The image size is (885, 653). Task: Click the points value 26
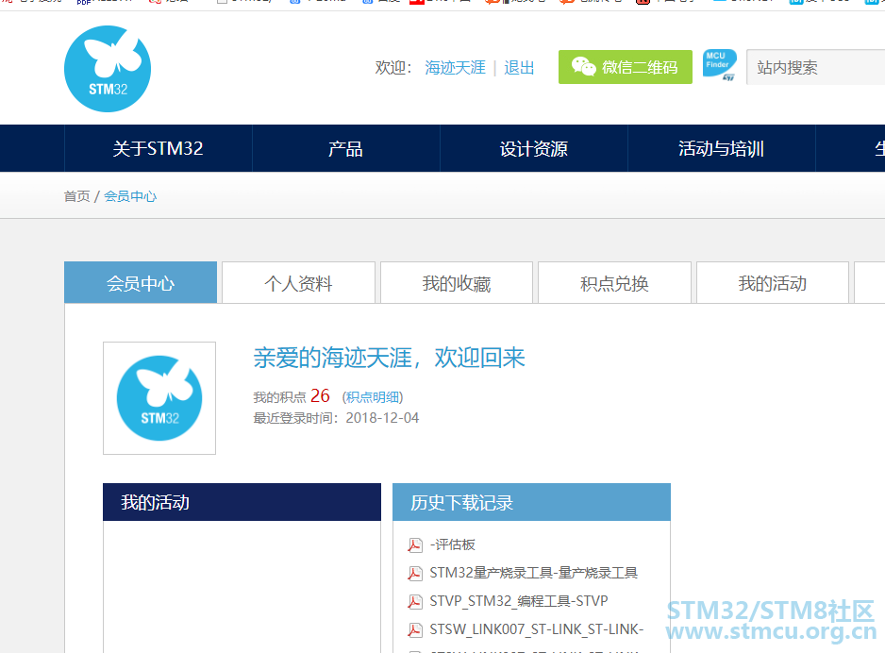coord(320,395)
